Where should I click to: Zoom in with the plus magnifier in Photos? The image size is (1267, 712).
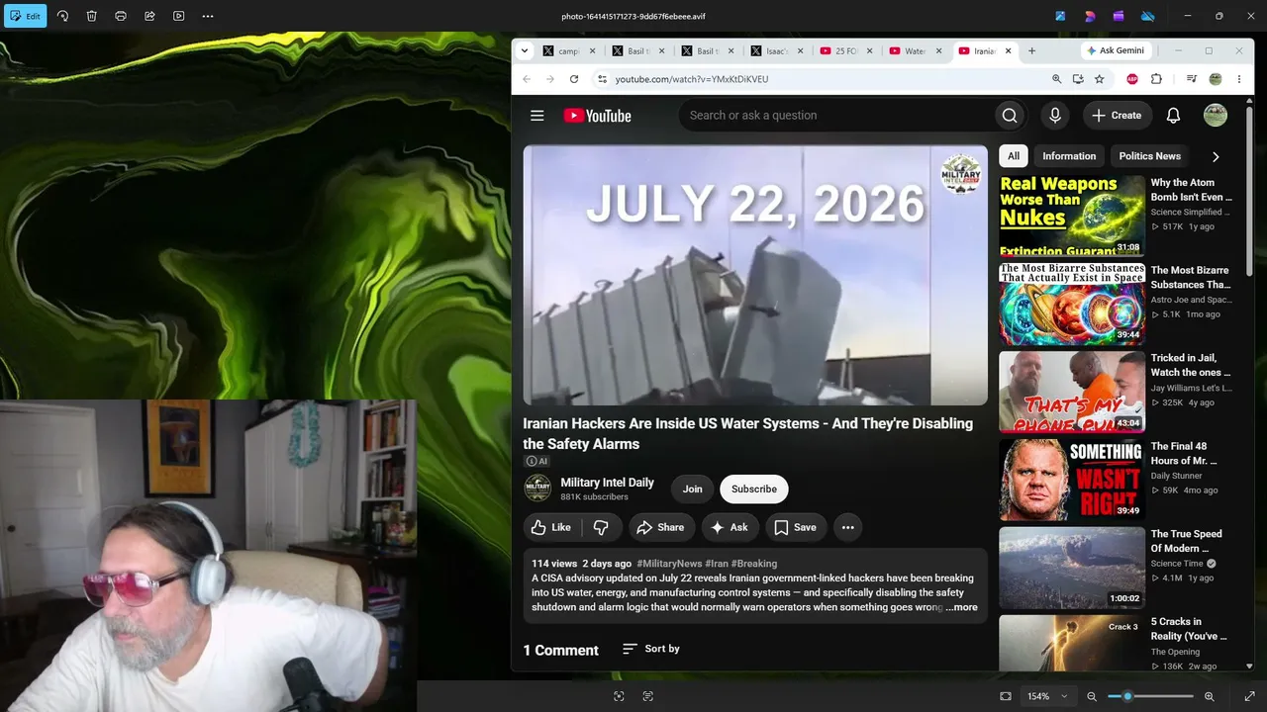tap(1209, 696)
